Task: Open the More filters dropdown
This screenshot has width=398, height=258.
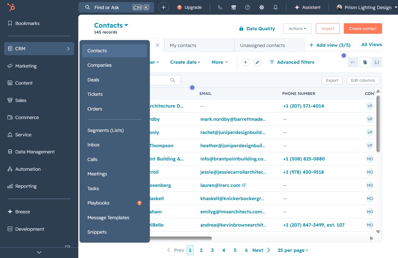Action: (220, 62)
